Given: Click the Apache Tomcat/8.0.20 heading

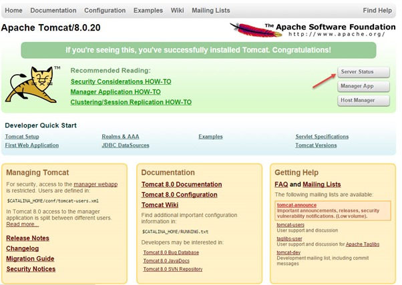Looking at the screenshot, I should click(51, 27).
